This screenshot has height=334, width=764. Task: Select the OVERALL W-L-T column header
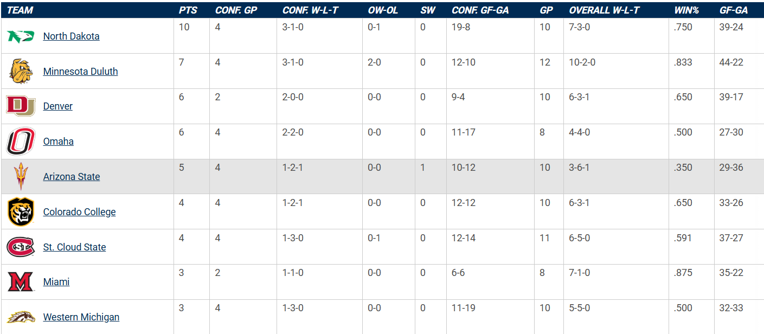click(x=605, y=10)
